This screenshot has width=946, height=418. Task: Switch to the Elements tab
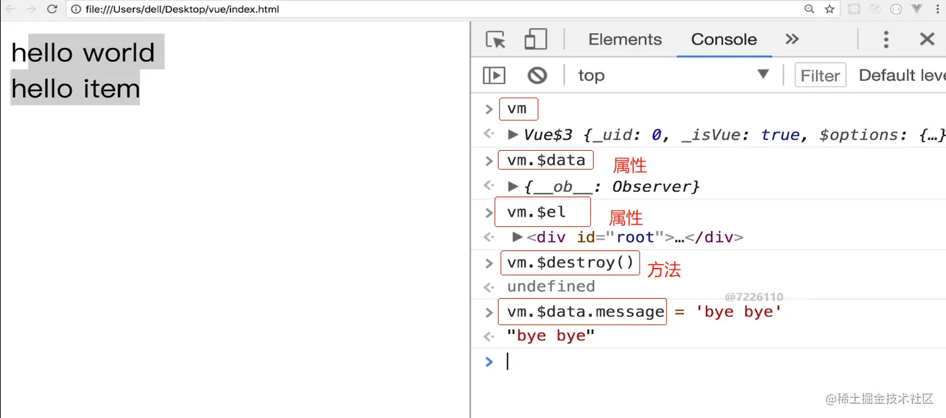(x=625, y=40)
